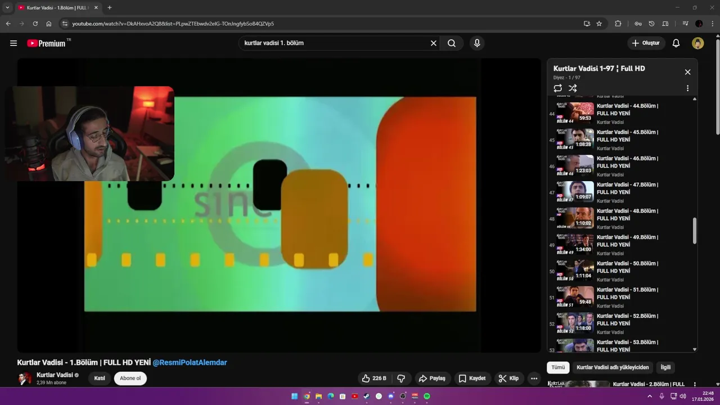Viewport: 720px width, 405px height.
Task: Click in the YouTube search input field
Action: point(336,43)
